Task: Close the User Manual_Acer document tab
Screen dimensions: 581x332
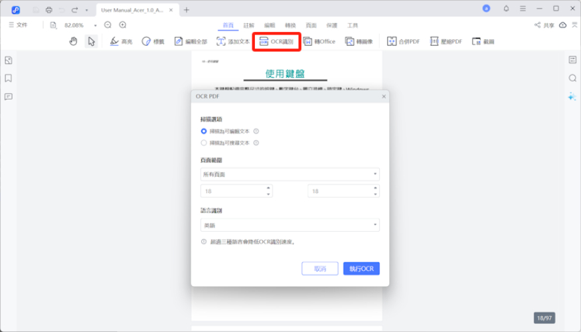Action: click(171, 10)
